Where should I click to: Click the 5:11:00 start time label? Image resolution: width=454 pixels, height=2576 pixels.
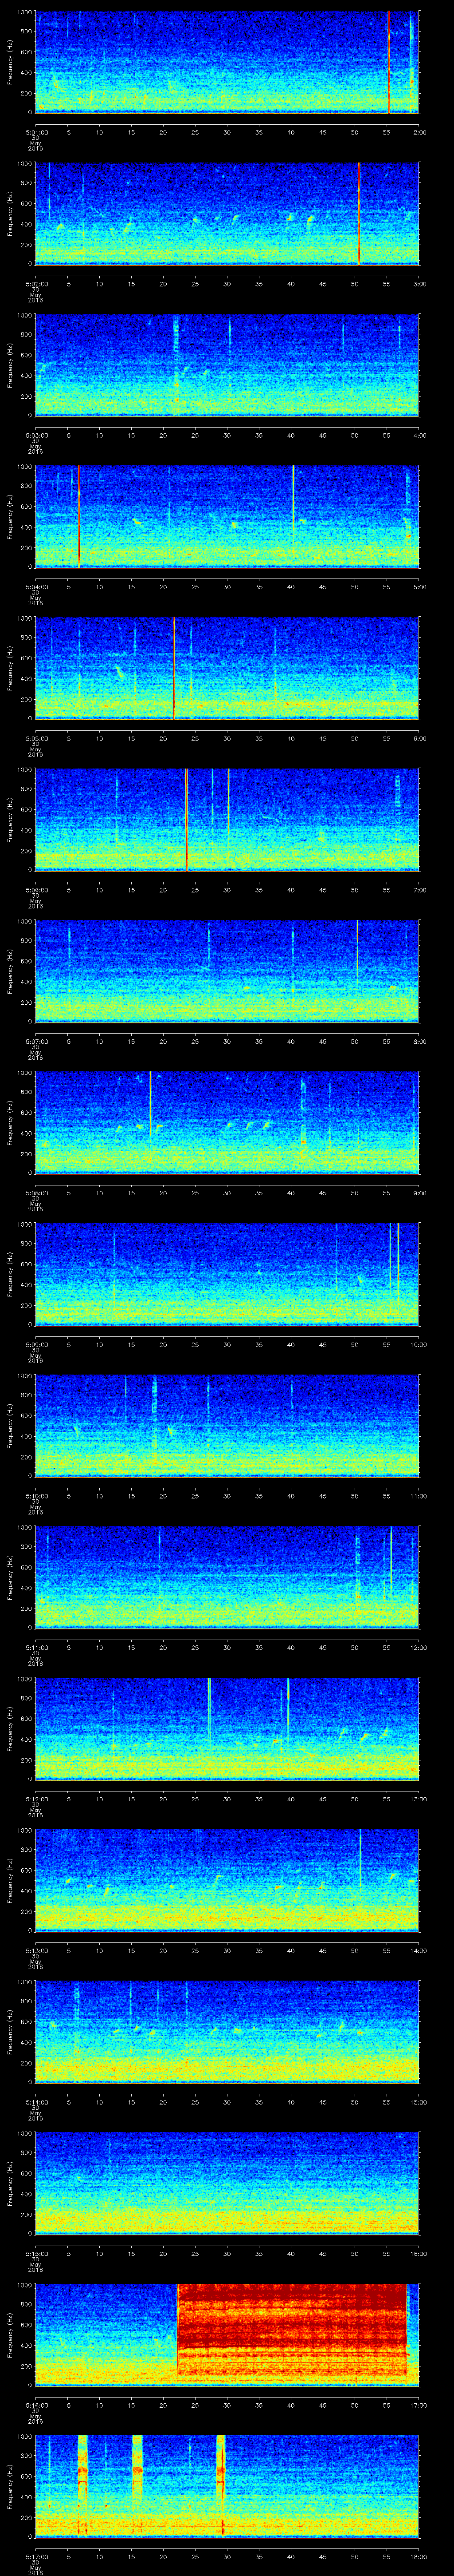(x=36, y=1648)
